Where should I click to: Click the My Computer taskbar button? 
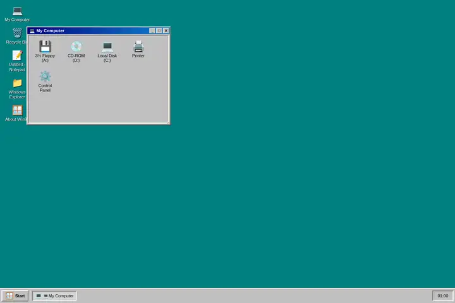pos(54,296)
